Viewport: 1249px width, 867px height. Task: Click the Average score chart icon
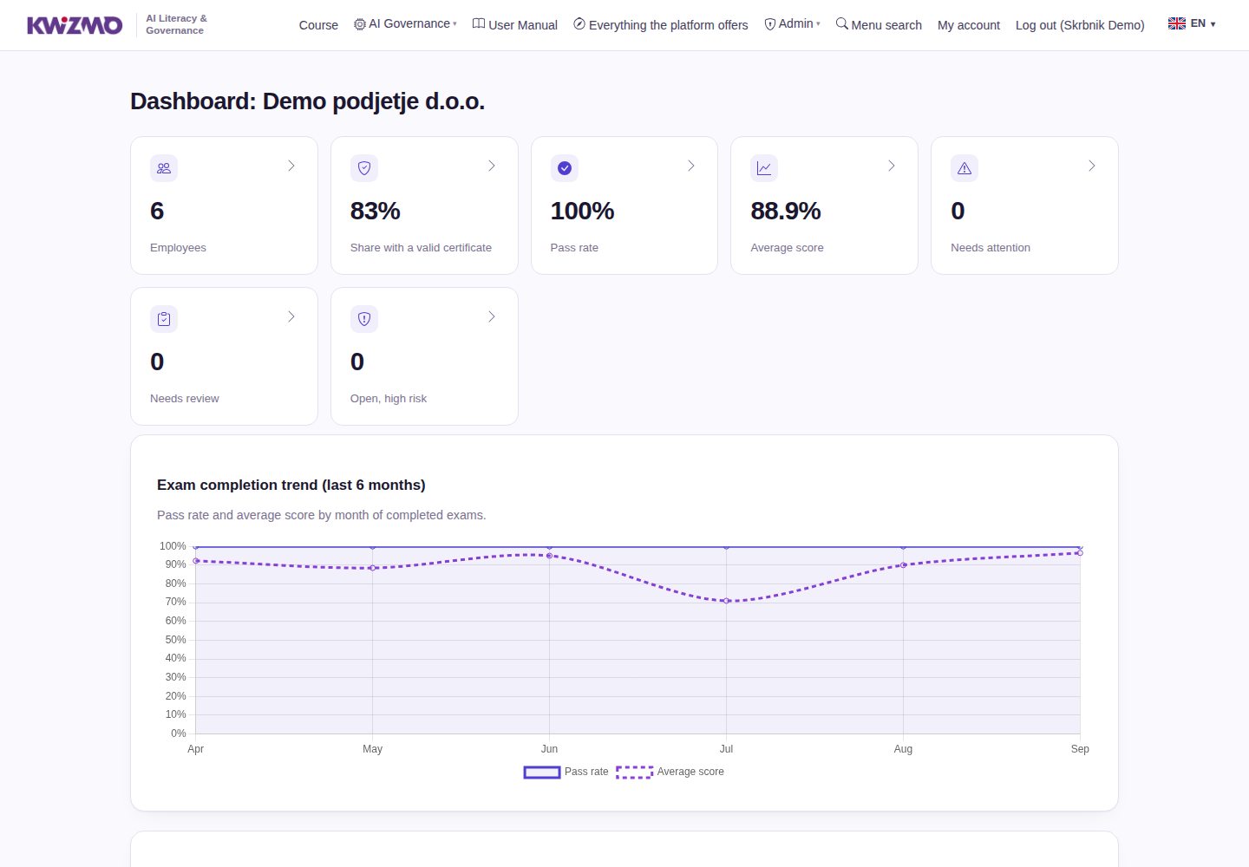click(x=764, y=168)
